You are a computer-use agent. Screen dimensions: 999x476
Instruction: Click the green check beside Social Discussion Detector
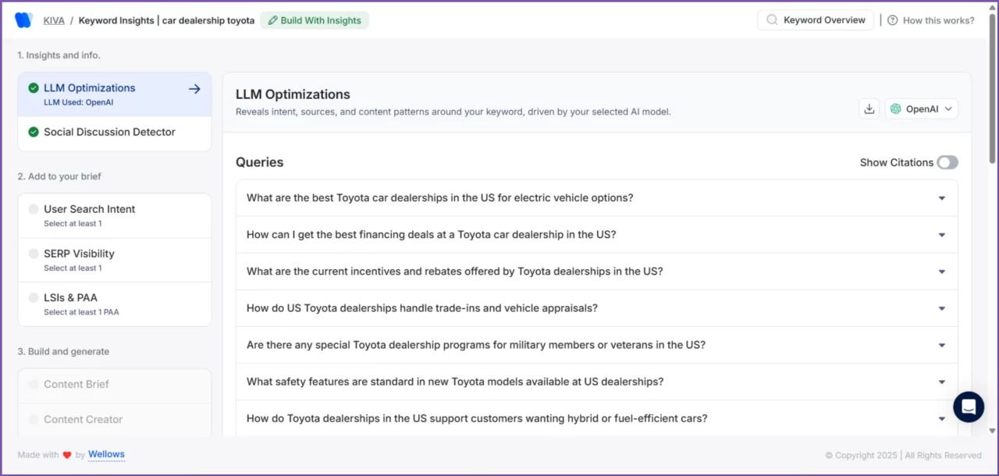click(x=34, y=132)
